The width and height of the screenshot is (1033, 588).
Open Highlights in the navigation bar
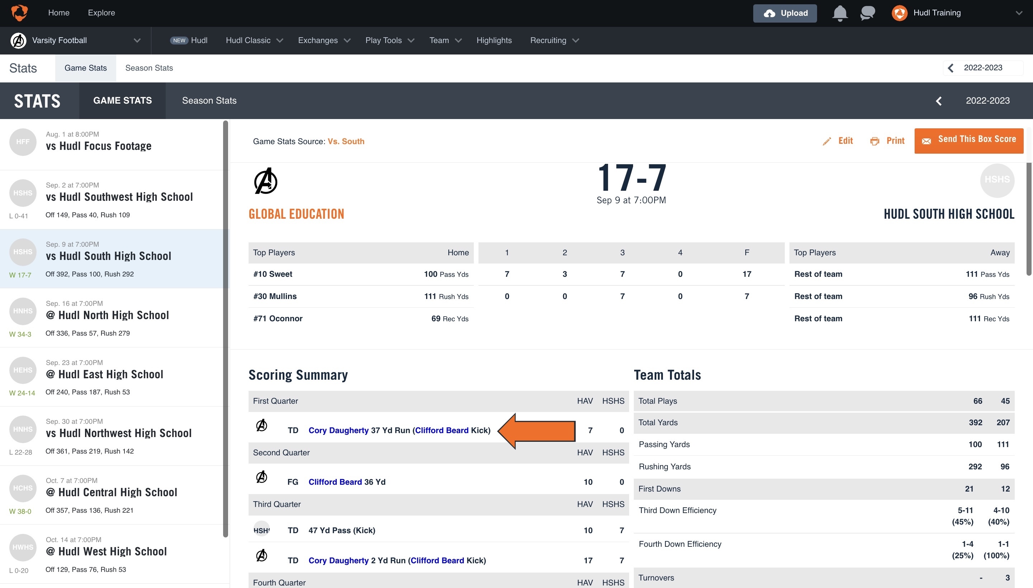[x=494, y=41]
